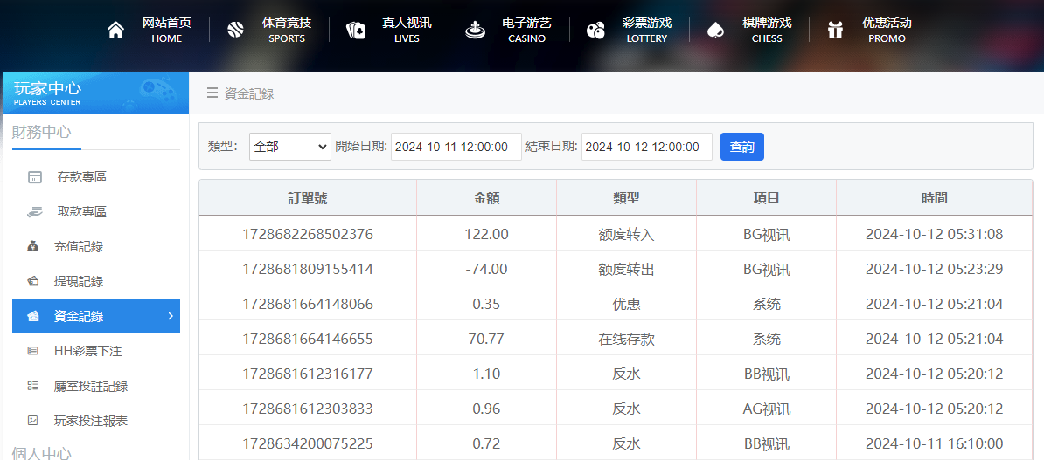Click the 查詢 search button

[x=741, y=147]
